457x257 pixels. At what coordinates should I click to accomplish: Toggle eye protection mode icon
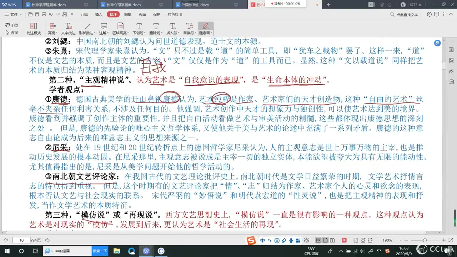click(x=307, y=240)
